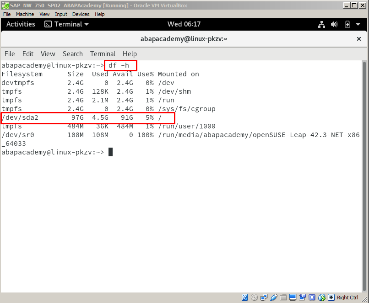The width and height of the screenshot is (369, 303).
Task: Expand the system menu arrow in top bar
Action: tap(358, 24)
